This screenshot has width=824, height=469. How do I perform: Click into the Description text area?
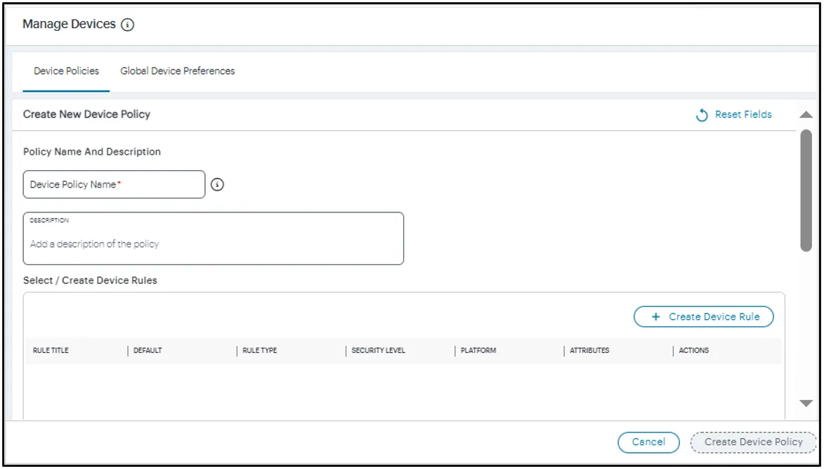[x=214, y=238]
